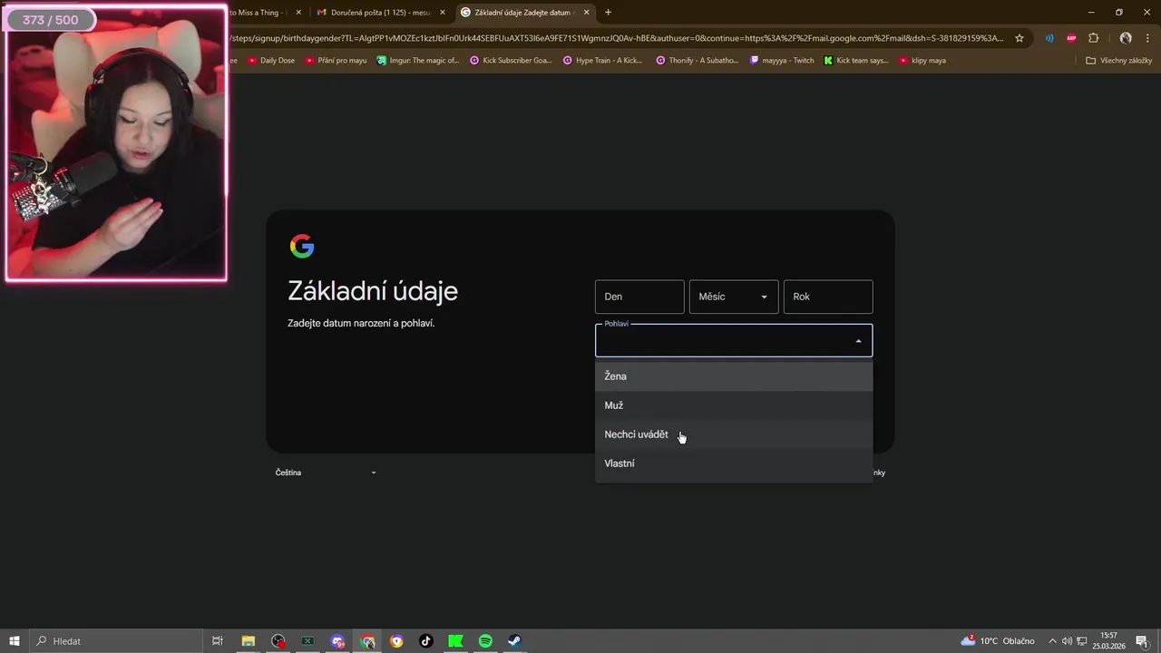Screen dimensions: 1161x653
Task: Open the klipy maya bookmark
Action: [x=922, y=61]
